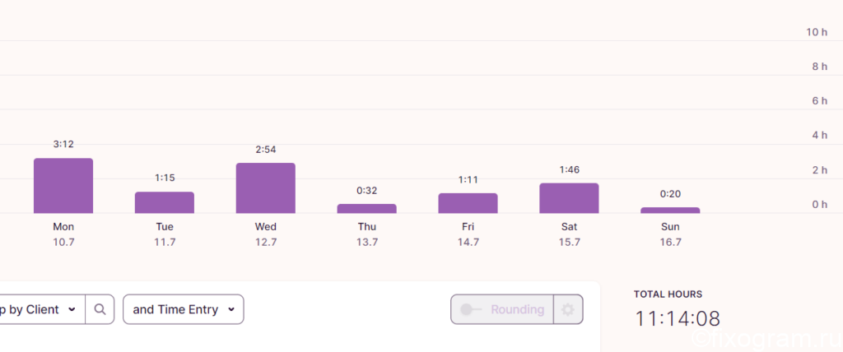Click the Rounding text label
843x352 pixels.
(517, 309)
